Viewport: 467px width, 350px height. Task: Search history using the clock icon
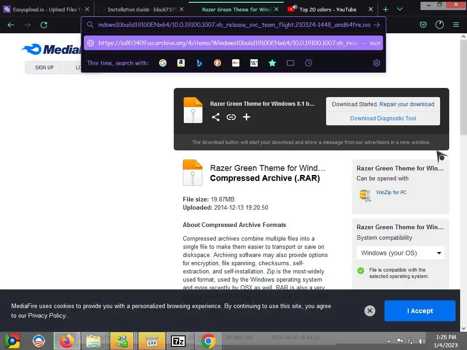309,63
